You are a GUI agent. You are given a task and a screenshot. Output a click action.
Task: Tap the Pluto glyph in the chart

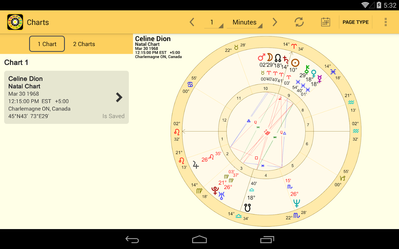[215, 191]
